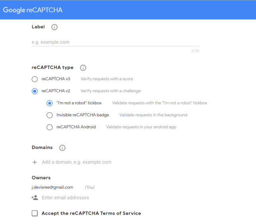Click the Domains section heading
Screen dimensions: 256x224
(42, 147)
